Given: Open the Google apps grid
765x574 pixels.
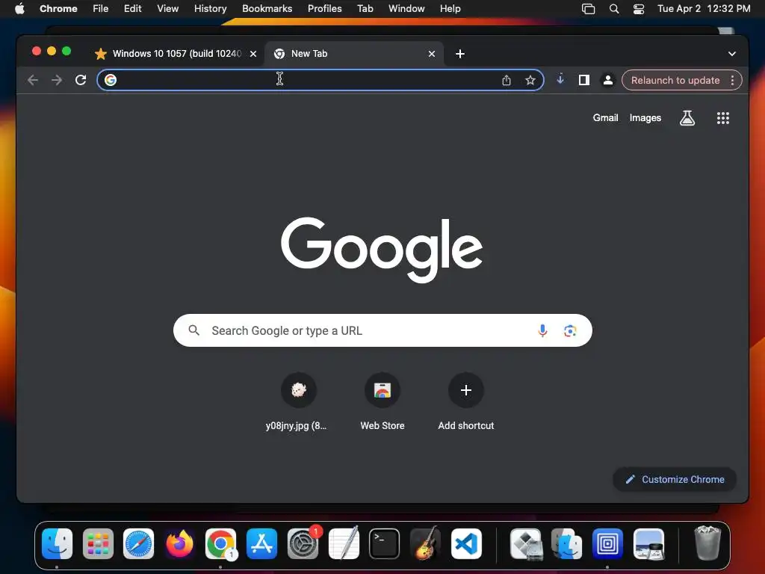Looking at the screenshot, I should [x=723, y=117].
